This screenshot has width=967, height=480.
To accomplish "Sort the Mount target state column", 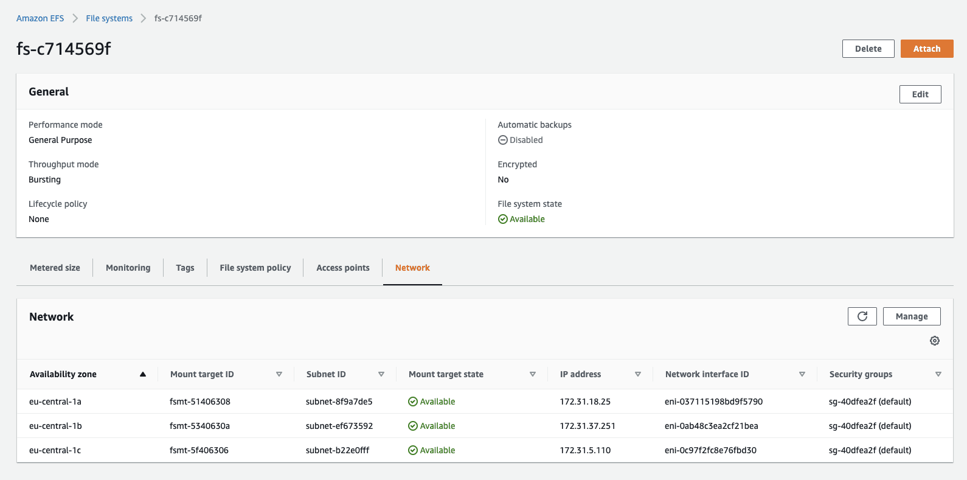I will (x=533, y=374).
